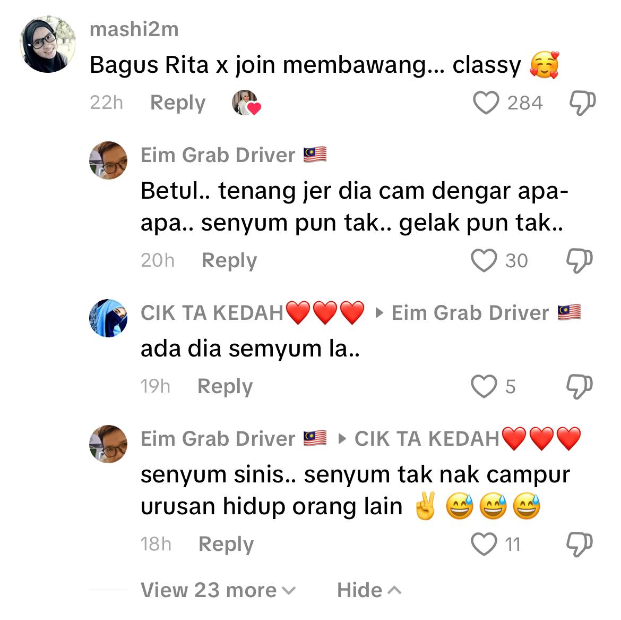This screenshot has height=620, width=621.
Task: Tap thumbs-down on 'Betul.. tenang jer' comment
Action: coord(580,261)
